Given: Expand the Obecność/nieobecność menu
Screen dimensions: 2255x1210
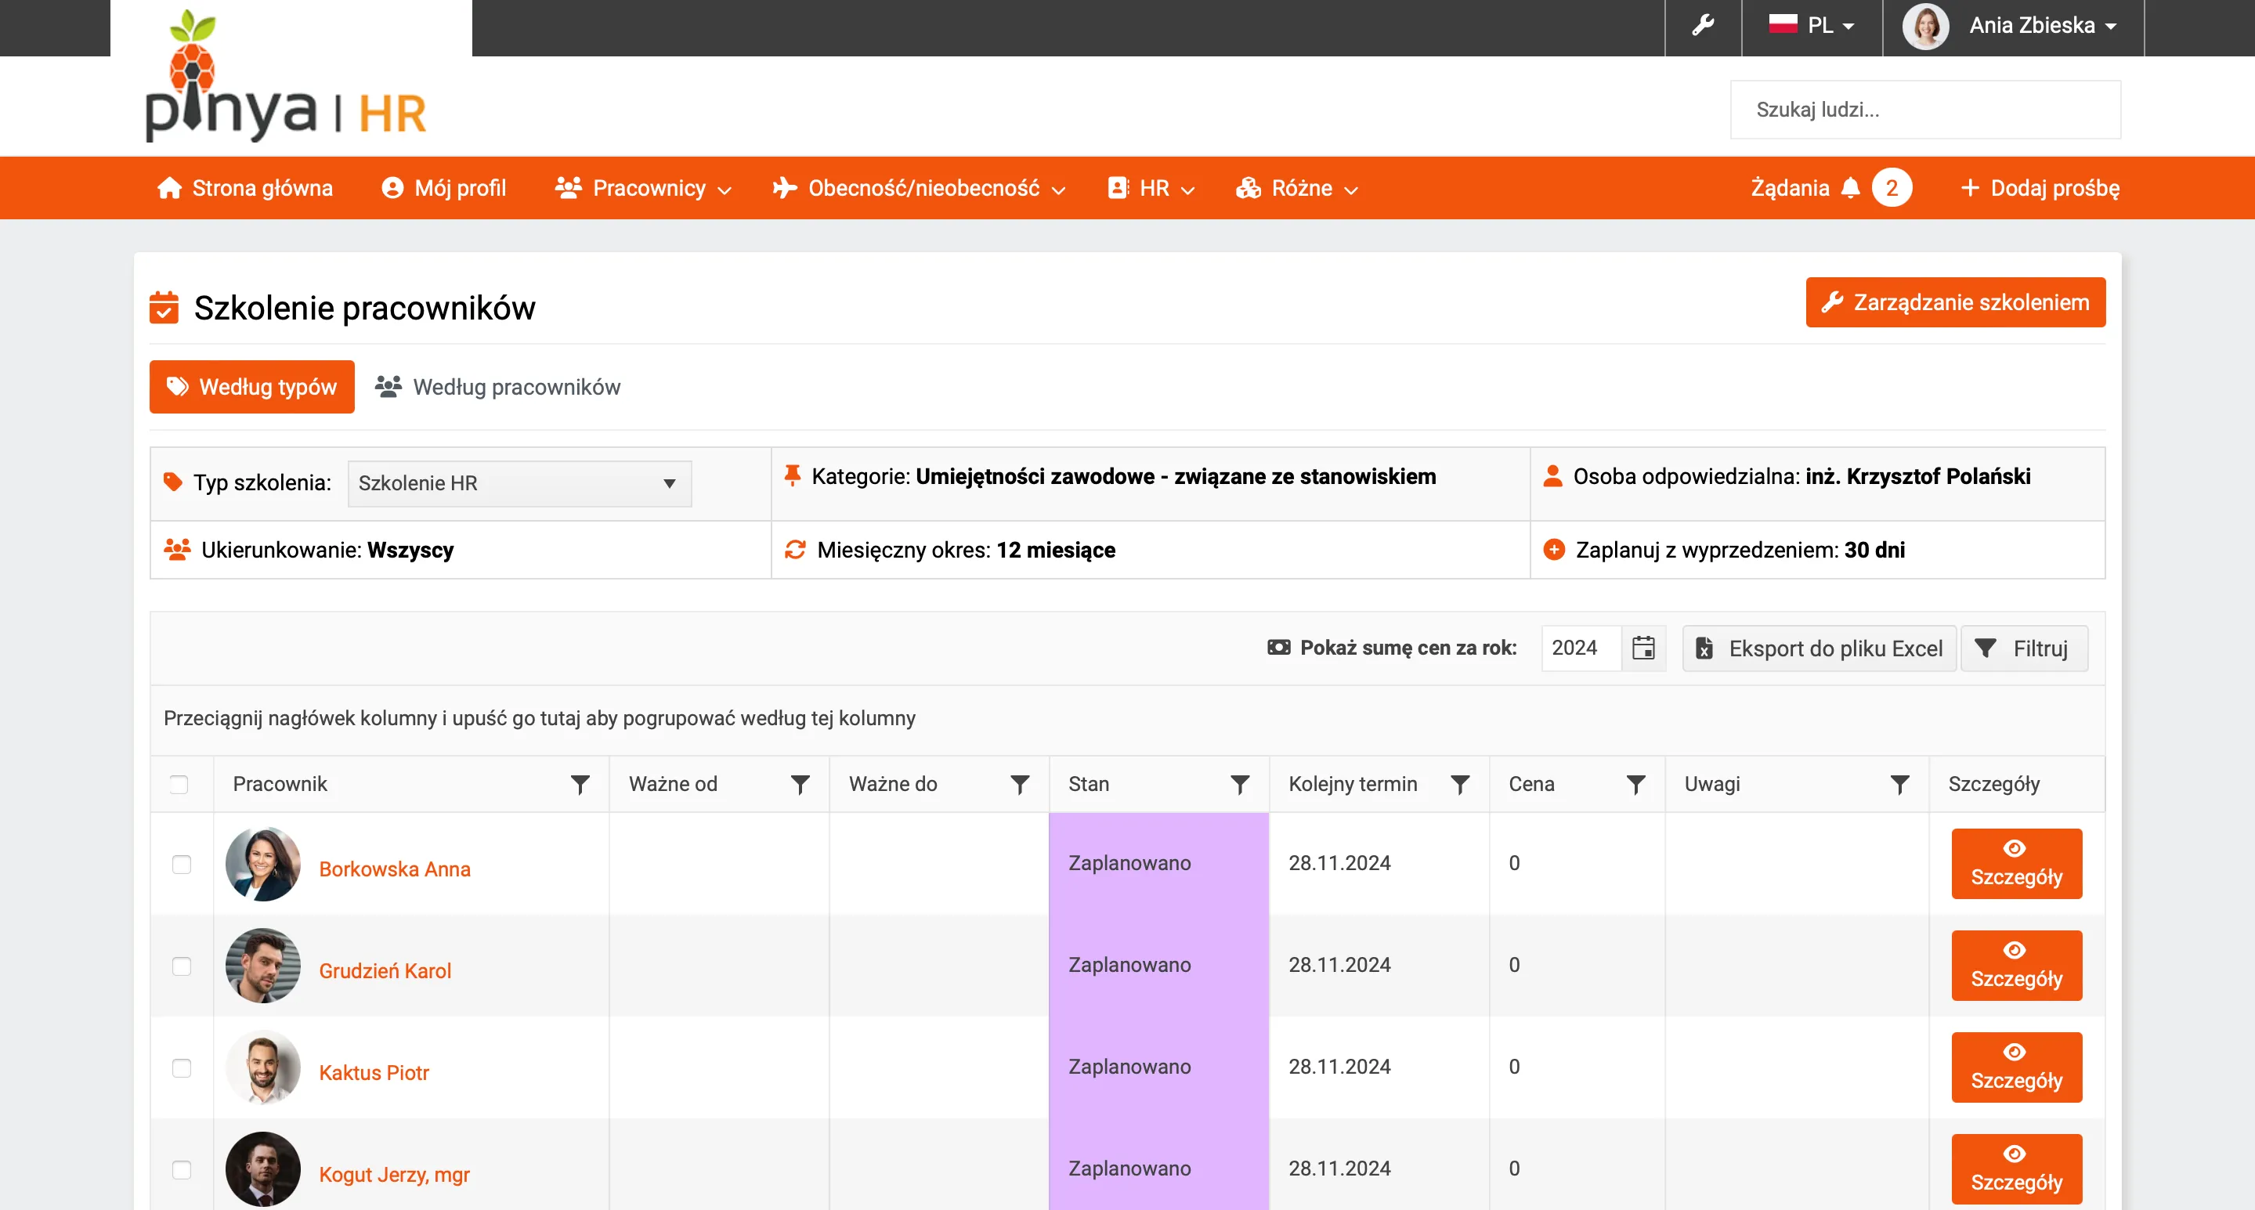Looking at the screenshot, I should tap(920, 188).
